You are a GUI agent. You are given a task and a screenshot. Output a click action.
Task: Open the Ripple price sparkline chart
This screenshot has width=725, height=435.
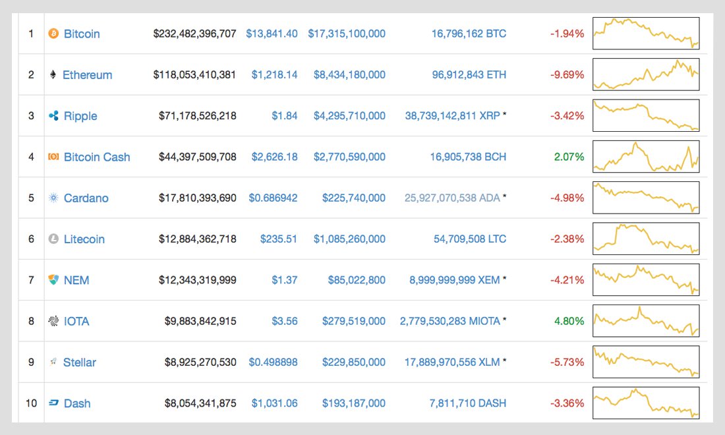click(x=646, y=115)
